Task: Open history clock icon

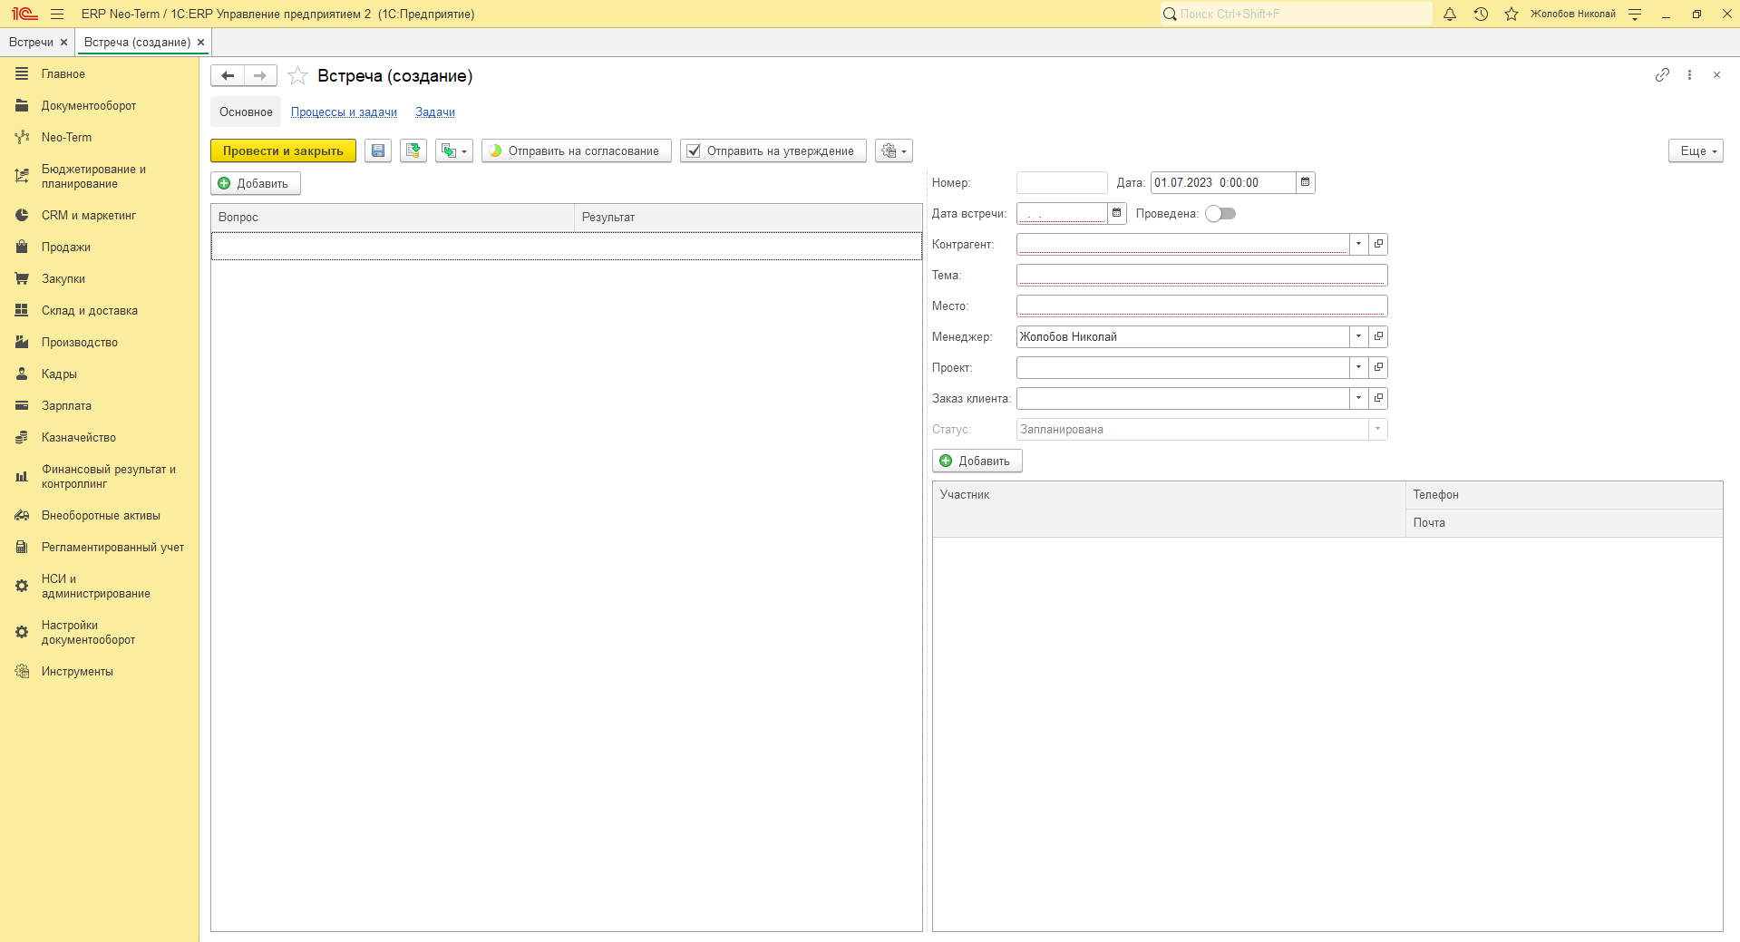Action: coord(1481,14)
